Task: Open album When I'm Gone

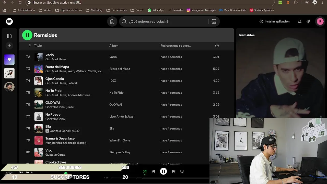Action: tap(120, 140)
